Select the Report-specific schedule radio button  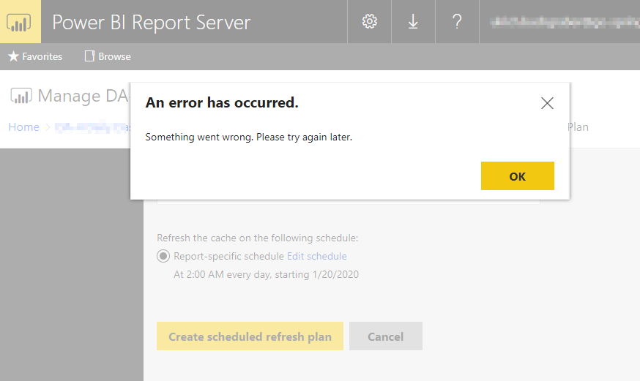pos(163,256)
